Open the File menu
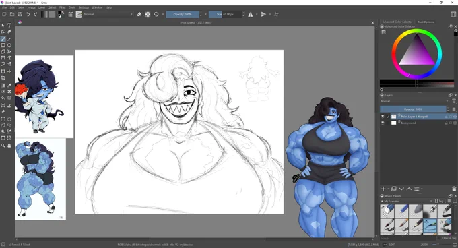Screen dimensions: 458x248 [x=5, y=7]
